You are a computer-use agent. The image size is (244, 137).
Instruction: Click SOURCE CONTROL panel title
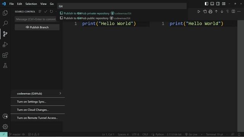tap(25, 12)
